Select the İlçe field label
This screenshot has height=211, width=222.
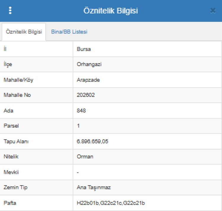(8, 64)
